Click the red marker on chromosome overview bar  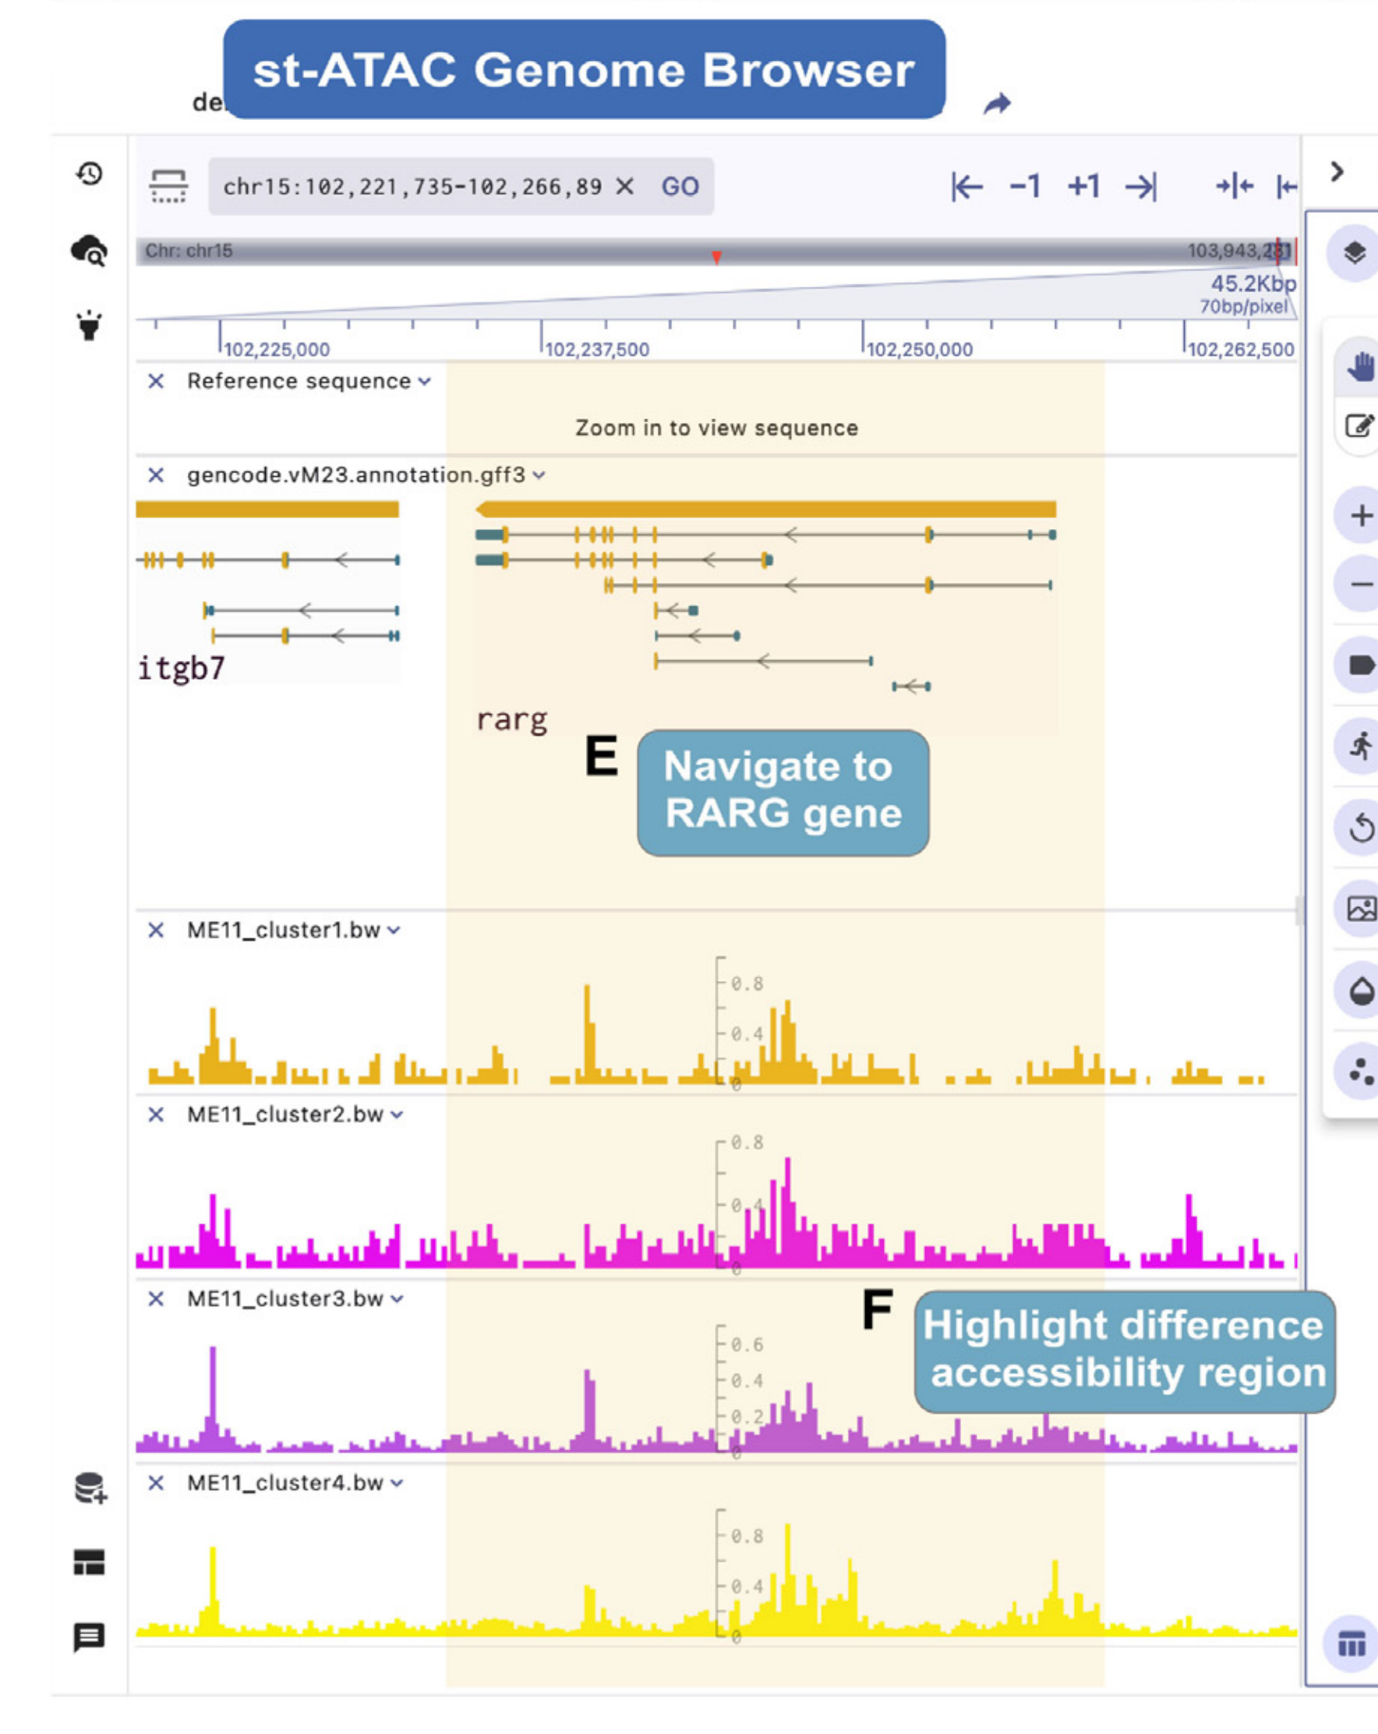click(716, 256)
